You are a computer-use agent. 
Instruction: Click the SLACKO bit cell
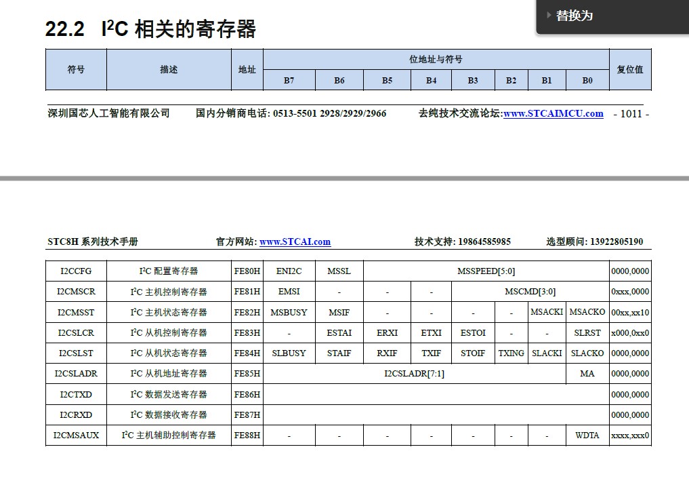coord(587,353)
